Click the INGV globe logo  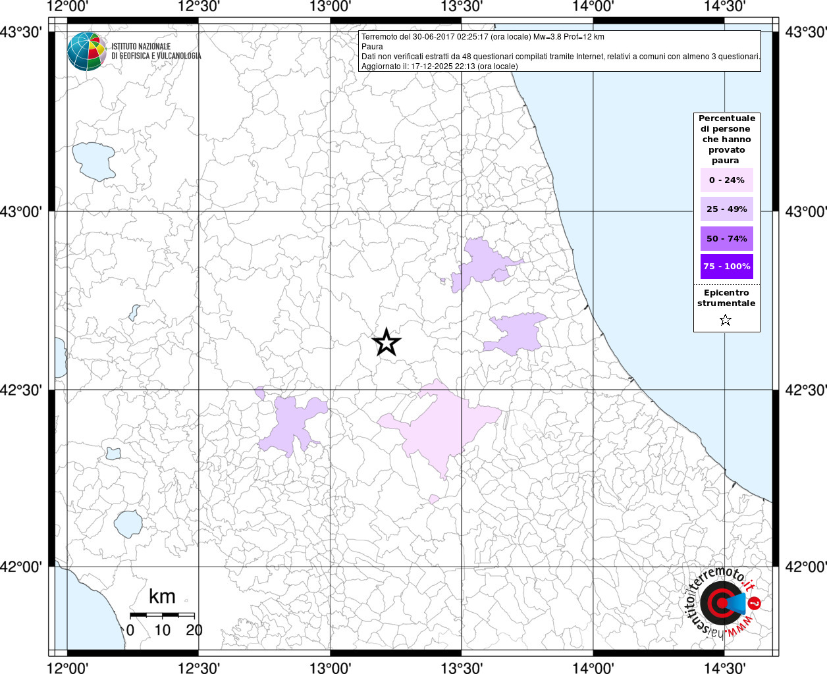tap(87, 51)
